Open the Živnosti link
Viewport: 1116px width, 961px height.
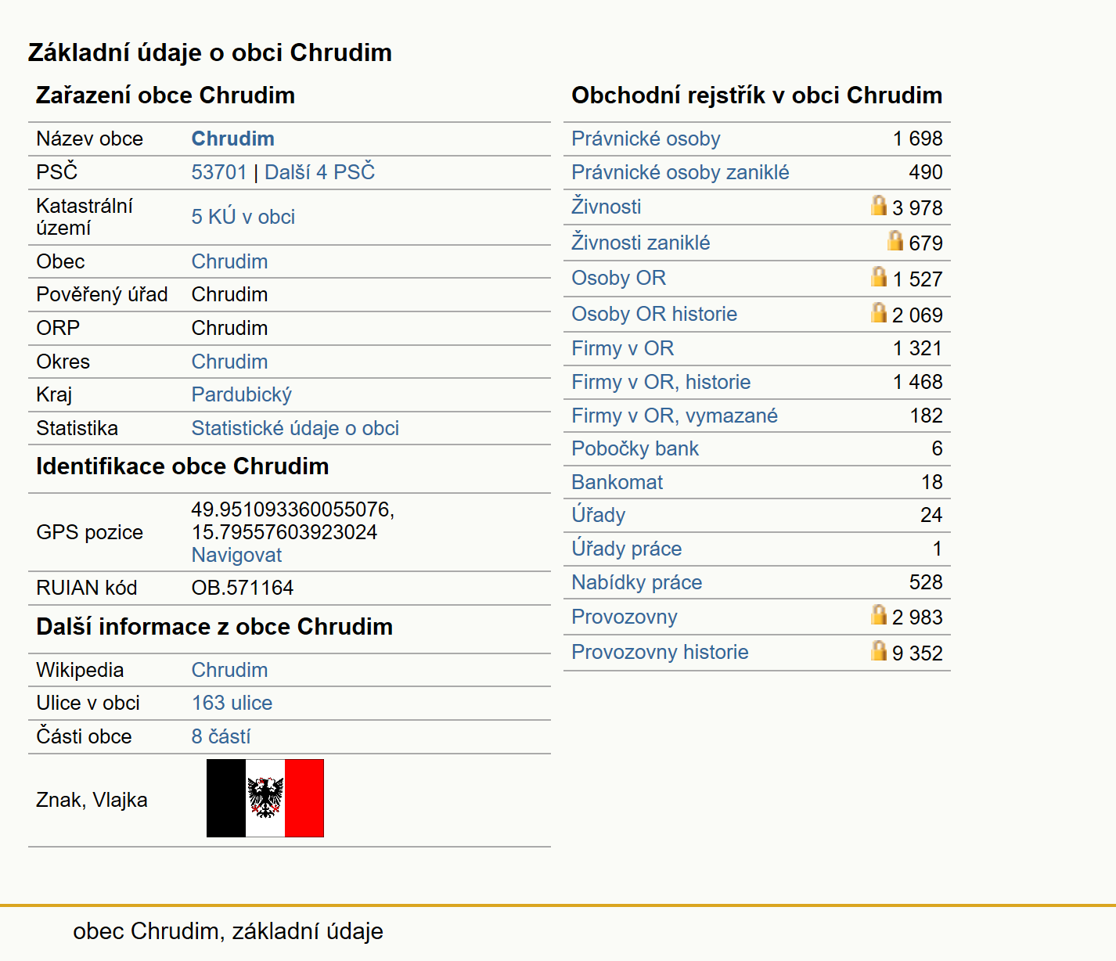coord(606,207)
